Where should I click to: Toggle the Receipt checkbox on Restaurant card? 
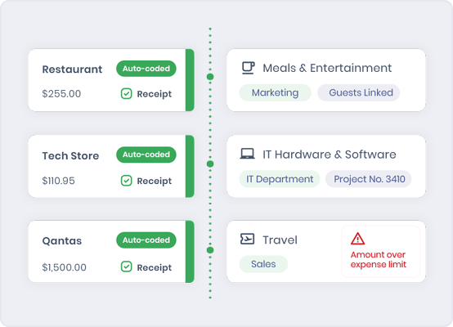tap(126, 93)
